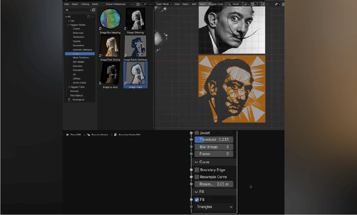
Task: Tick the Boundary Edge checkbox
Action: click(197, 170)
